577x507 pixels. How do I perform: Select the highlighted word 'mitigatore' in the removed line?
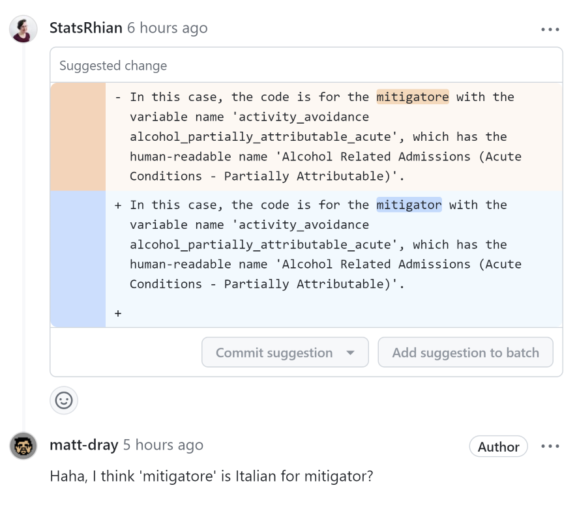coord(413,96)
